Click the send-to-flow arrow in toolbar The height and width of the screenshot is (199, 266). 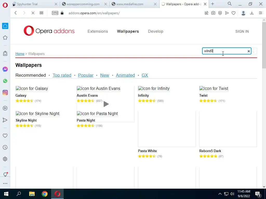pyautogui.click(x=227, y=13)
